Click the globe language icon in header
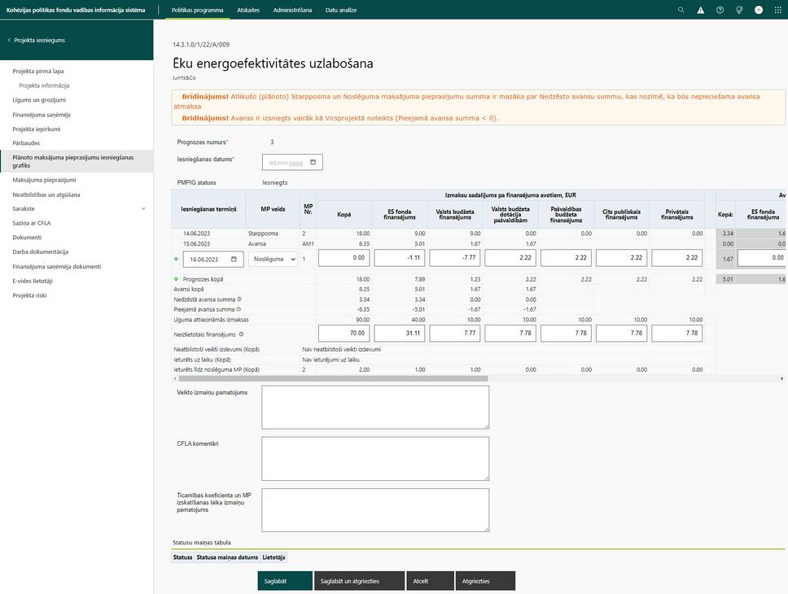Viewport: 788px width, 594px height. 739,10
